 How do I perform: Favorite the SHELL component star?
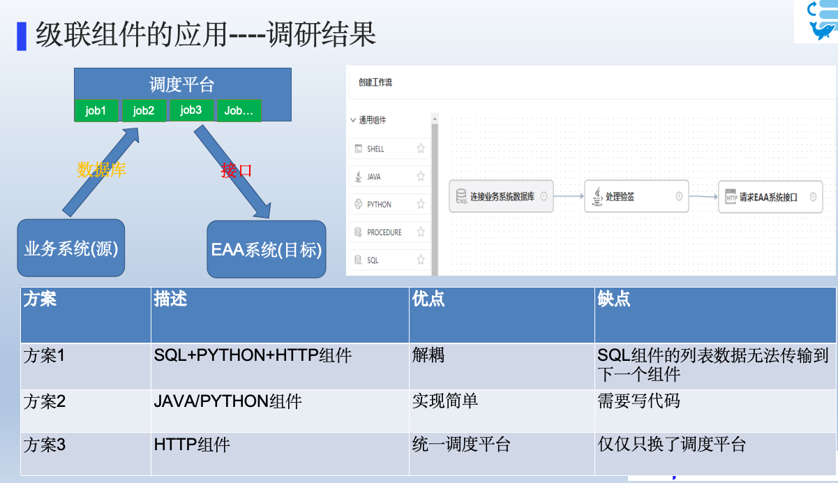pos(421,148)
